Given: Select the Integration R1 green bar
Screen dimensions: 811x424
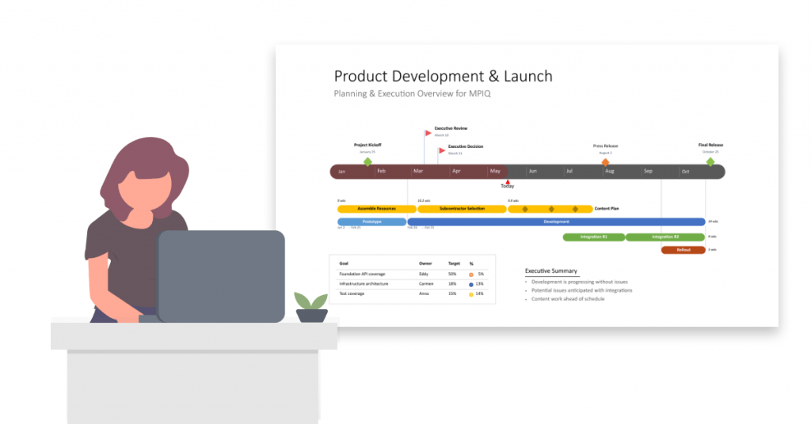Looking at the screenshot, I should (593, 237).
